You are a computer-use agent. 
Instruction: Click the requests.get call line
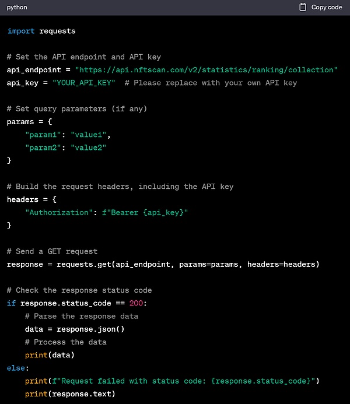163,264
